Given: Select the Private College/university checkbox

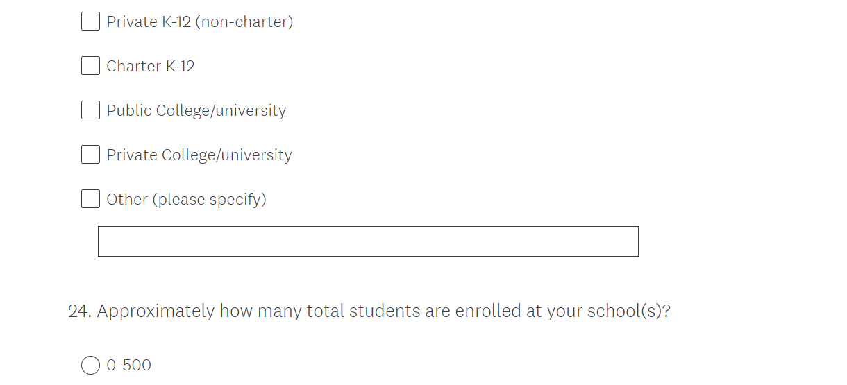Looking at the screenshot, I should pos(90,155).
